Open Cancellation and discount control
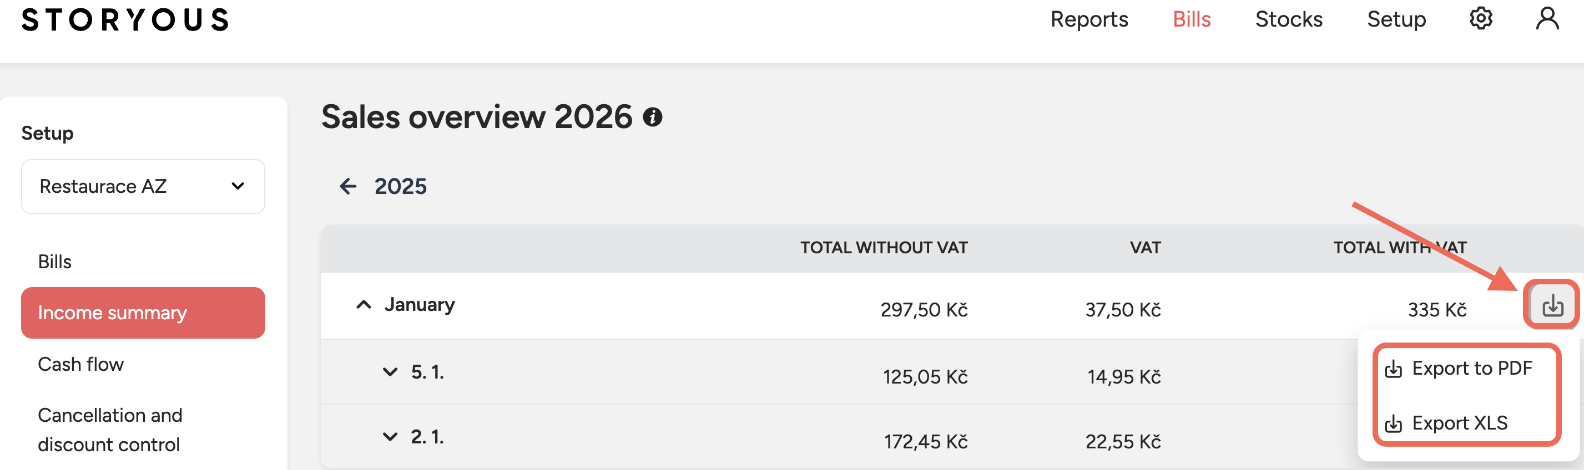This screenshot has height=470, width=1584. pyautogui.click(x=110, y=430)
